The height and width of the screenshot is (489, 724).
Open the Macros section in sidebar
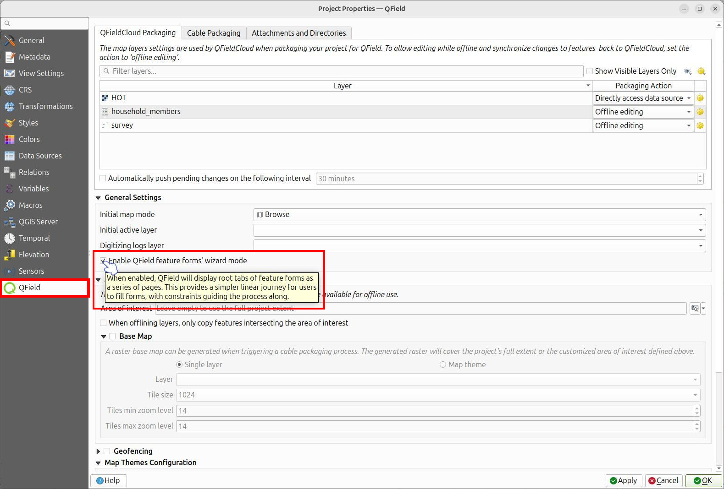pyautogui.click(x=30, y=205)
